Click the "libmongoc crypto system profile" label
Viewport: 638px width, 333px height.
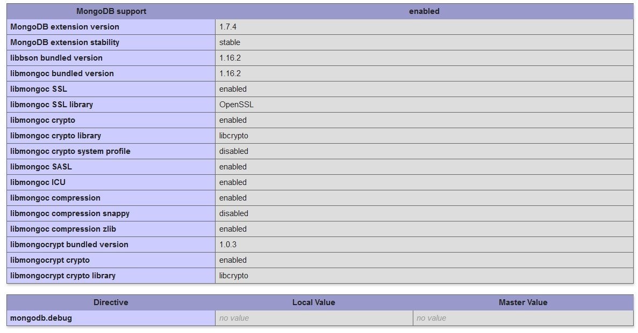pos(70,151)
